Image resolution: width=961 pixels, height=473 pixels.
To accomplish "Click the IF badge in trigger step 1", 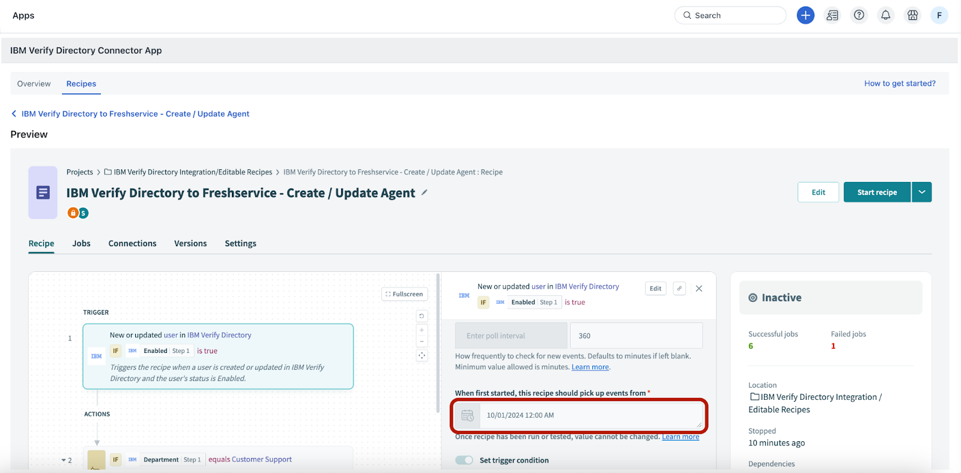I will pos(116,351).
